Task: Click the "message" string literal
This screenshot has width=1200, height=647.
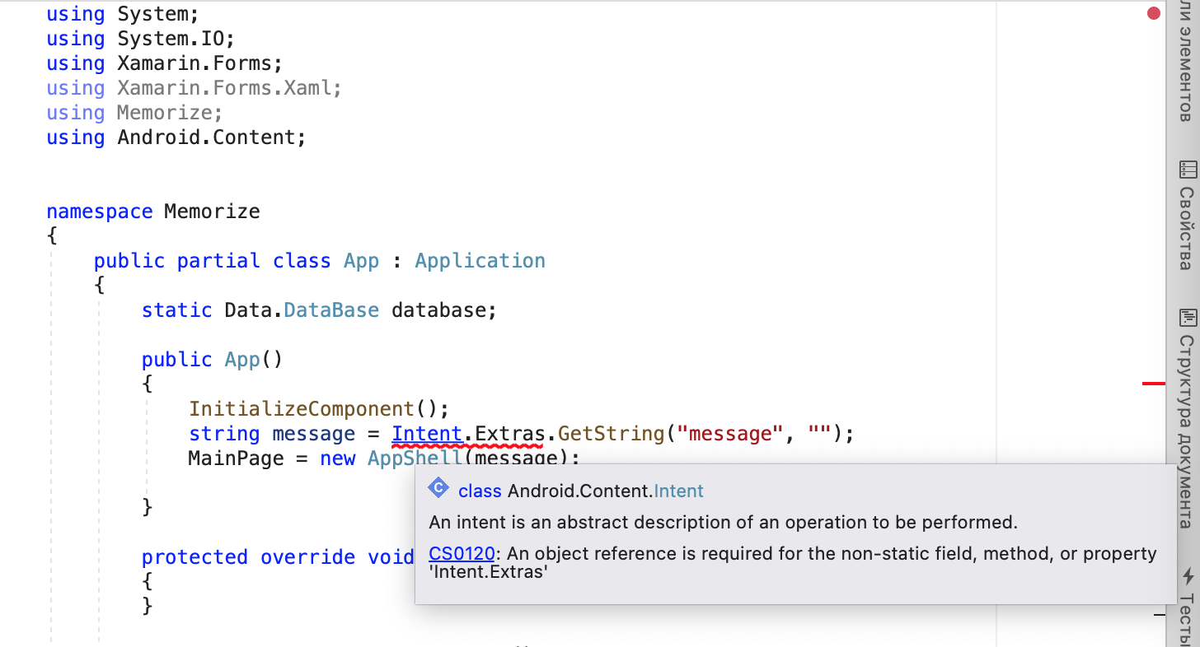Action: pos(729,434)
